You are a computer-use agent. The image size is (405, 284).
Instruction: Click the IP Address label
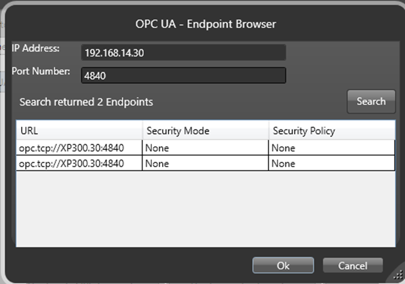(x=36, y=48)
